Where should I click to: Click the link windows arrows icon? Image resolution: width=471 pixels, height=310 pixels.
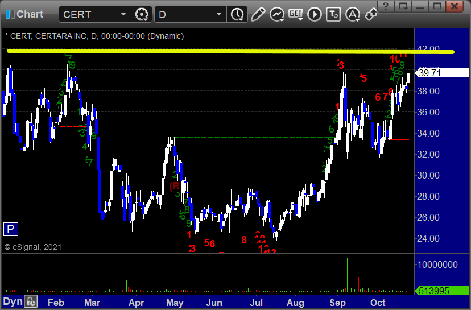pyautogui.click(x=371, y=14)
